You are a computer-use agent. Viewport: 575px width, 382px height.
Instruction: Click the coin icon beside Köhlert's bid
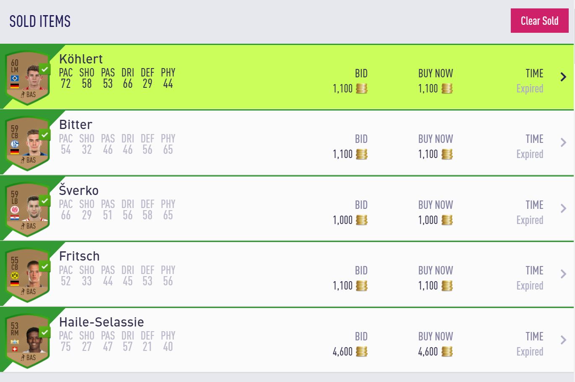(x=361, y=89)
